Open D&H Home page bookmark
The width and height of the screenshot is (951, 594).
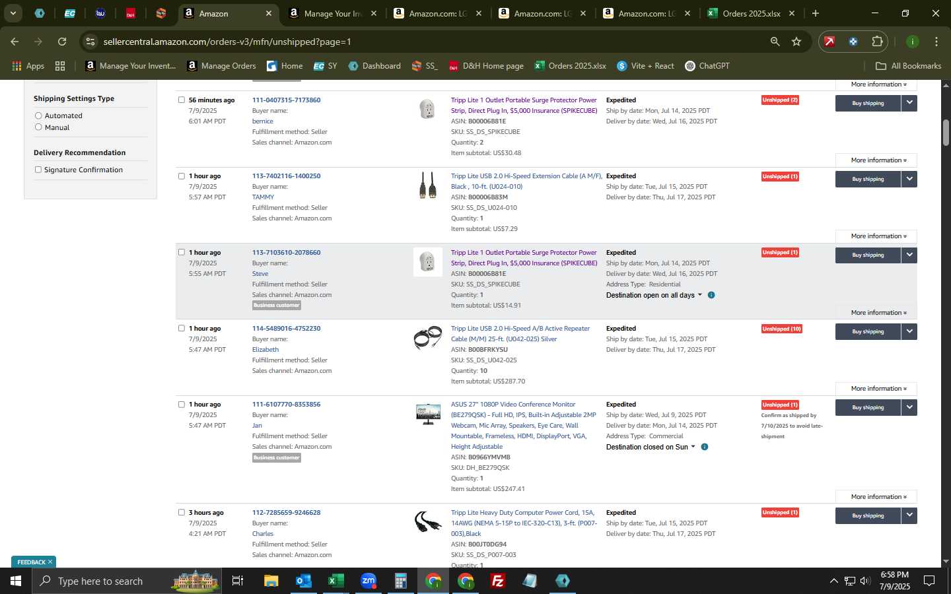pyautogui.click(x=486, y=66)
